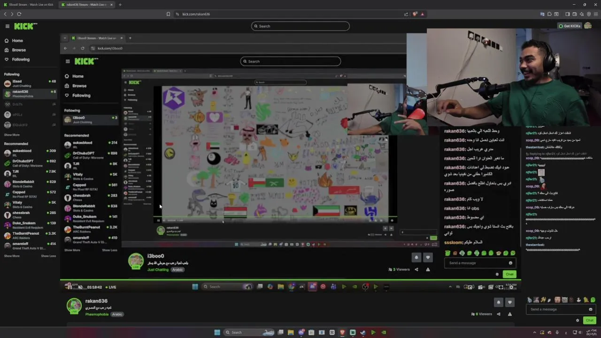
Task: Open the profile avatar next to Get KICKs
Action: click(x=588, y=26)
